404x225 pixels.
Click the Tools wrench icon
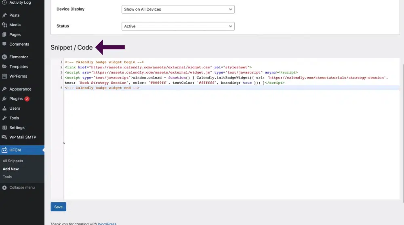point(4,118)
